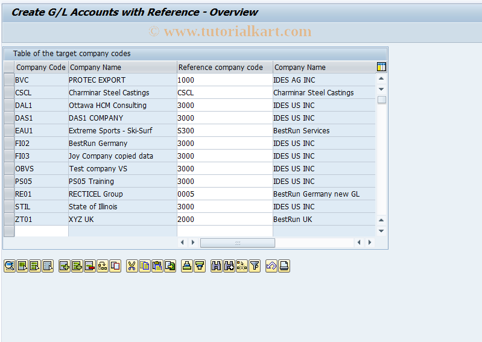Select the ZT01 row with its selector
Viewport: 482px width, 342px height.
pyautogui.click(x=9, y=219)
